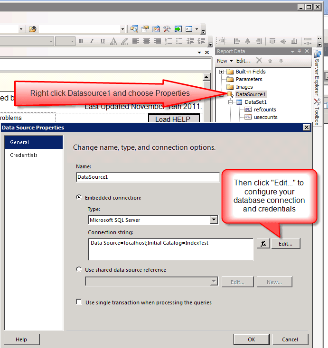Open the Type dropdown showing Microsoft SQL Server
The height and width of the screenshot is (348, 328).
pos(214,220)
